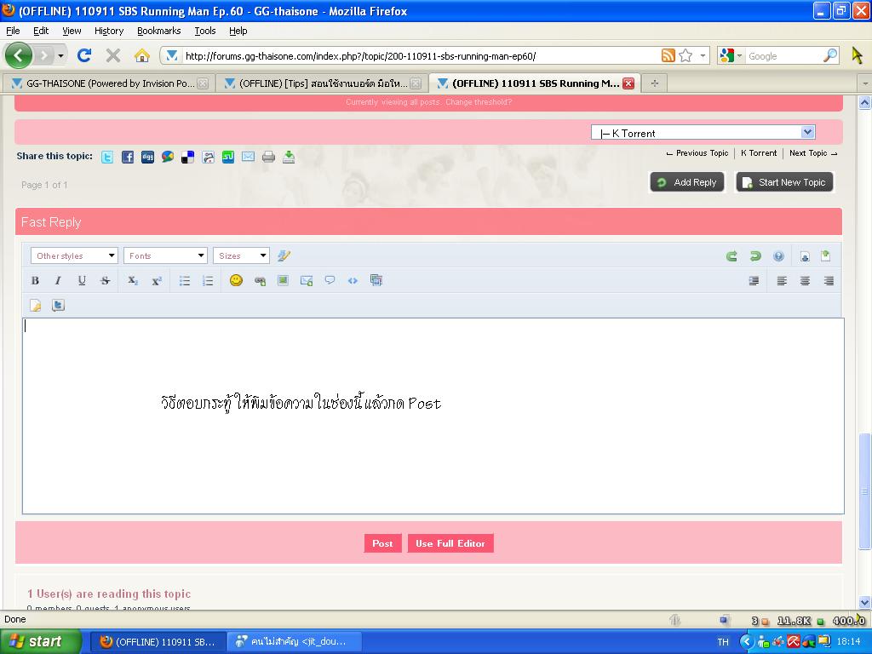
Task: Open editor help icon
Action: [x=778, y=255]
